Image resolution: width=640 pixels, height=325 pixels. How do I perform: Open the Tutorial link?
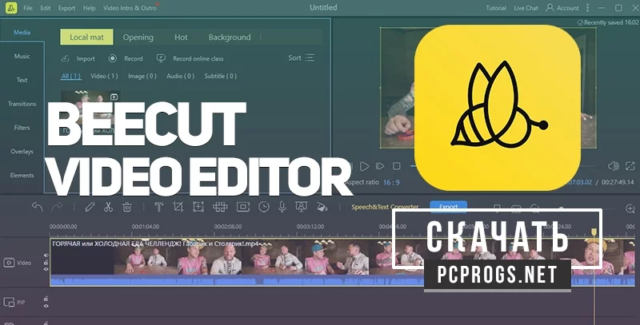(496, 8)
